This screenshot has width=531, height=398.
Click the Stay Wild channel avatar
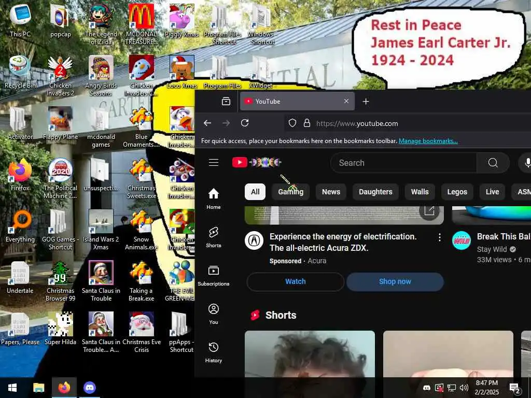461,240
